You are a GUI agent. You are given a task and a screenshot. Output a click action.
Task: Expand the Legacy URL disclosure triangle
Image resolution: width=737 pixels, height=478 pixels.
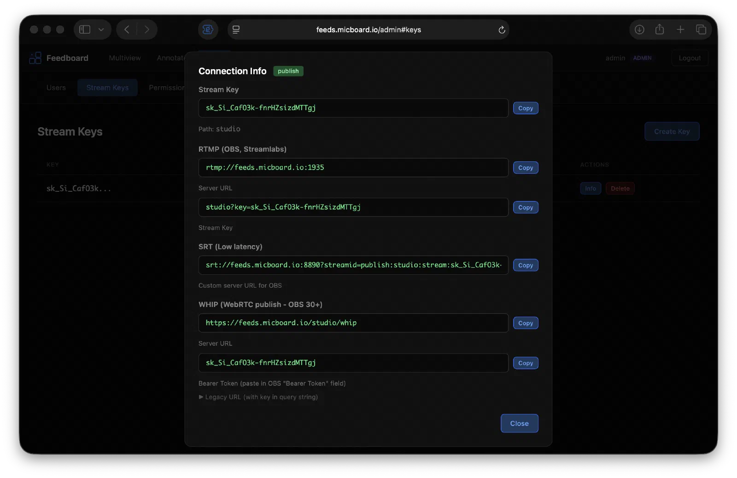(201, 397)
